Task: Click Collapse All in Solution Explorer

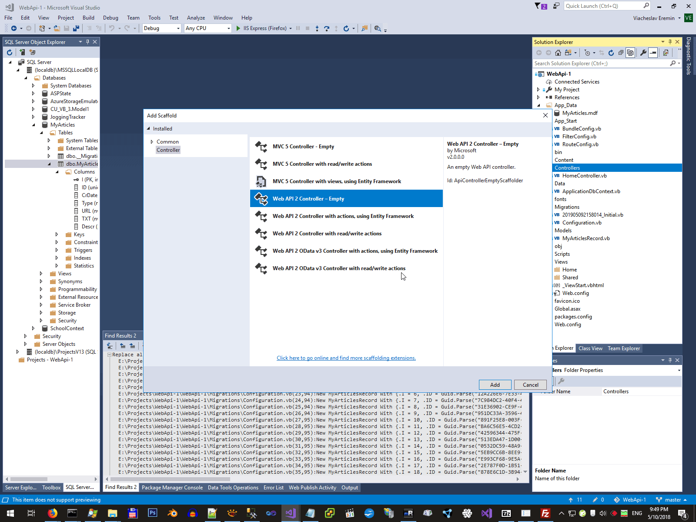Action: (621, 53)
